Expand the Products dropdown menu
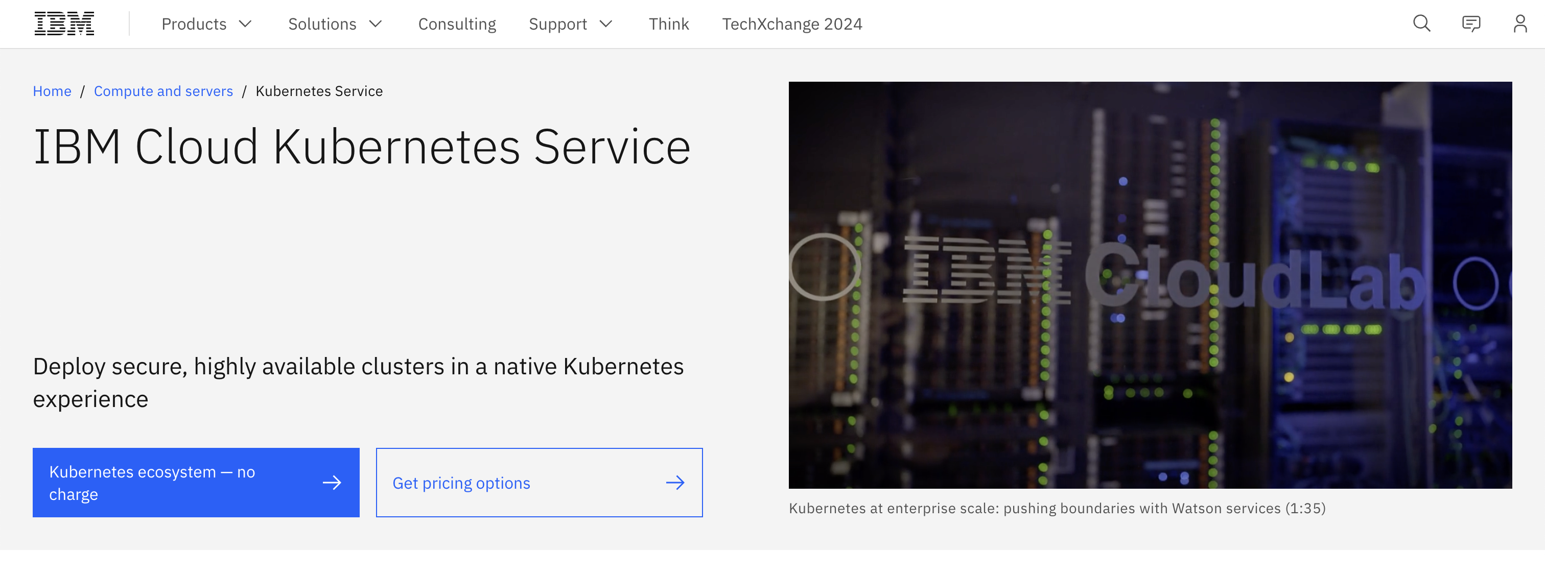 (206, 24)
